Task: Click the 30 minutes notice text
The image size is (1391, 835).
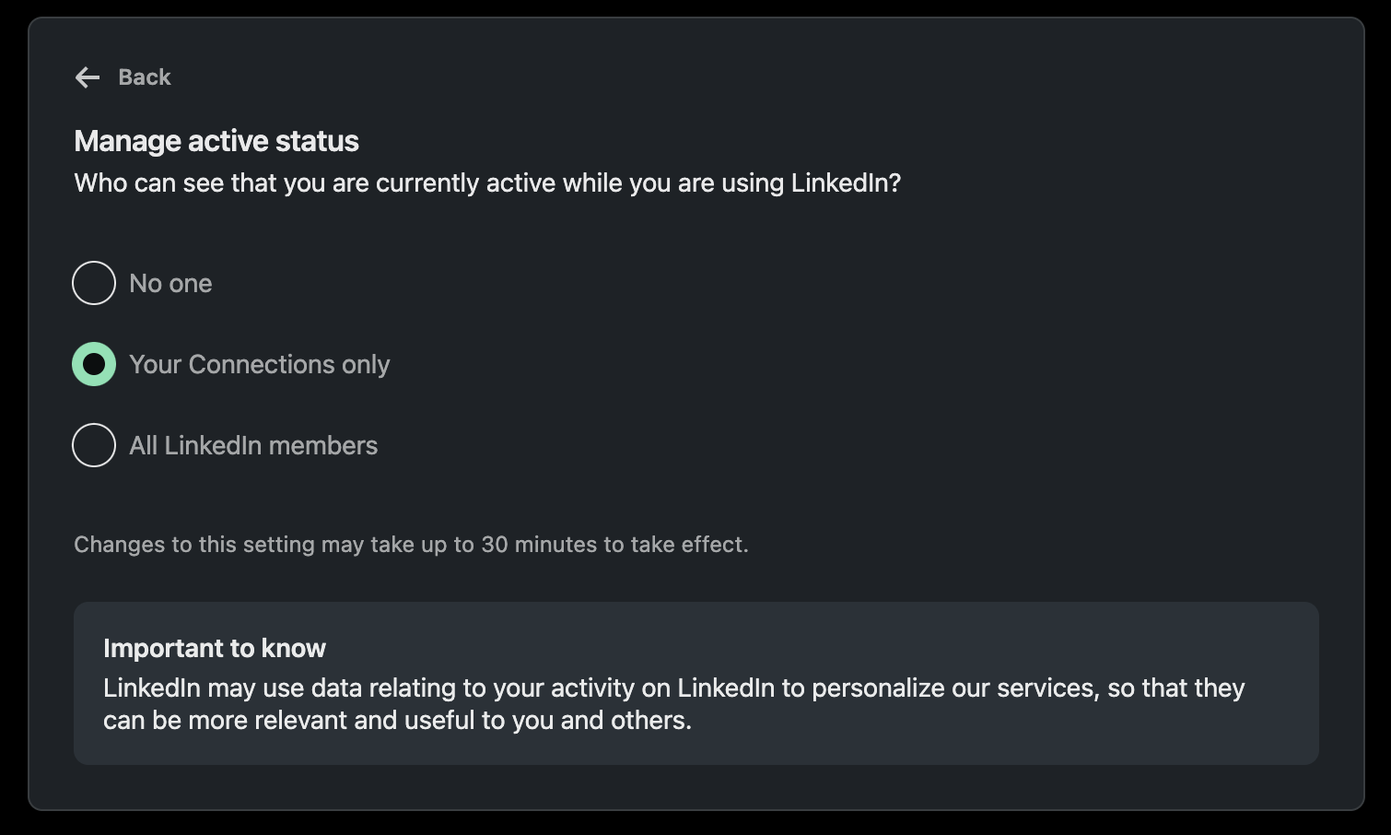Action: 411,544
